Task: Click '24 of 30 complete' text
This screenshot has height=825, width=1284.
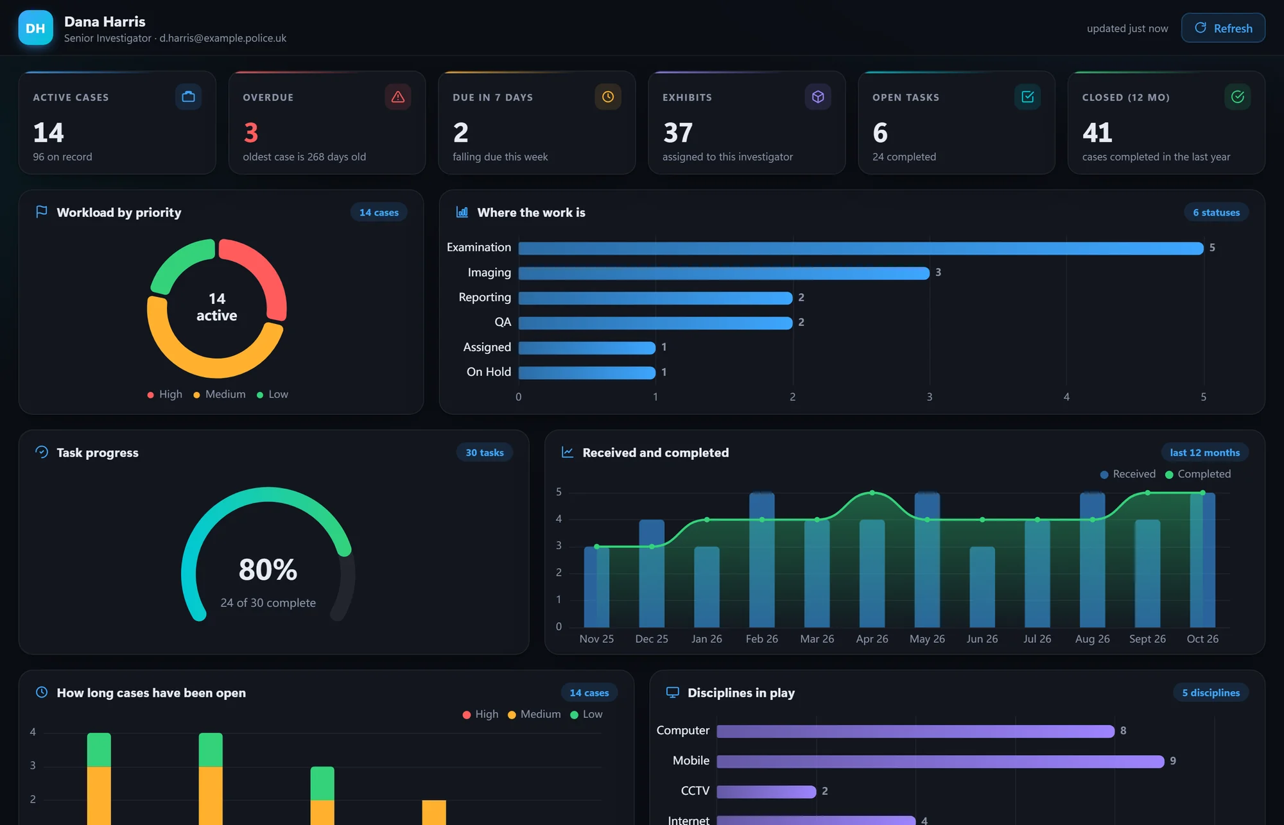Action: [268, 603]
